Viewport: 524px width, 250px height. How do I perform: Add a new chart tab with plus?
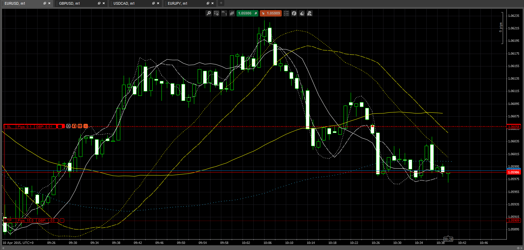pyautogui.click(x=221, y=3)
